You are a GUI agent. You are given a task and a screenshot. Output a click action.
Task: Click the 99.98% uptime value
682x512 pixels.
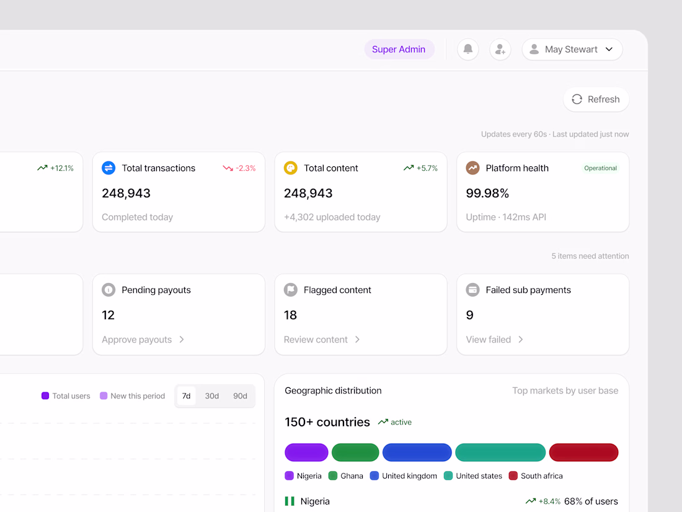coord(487,193)
